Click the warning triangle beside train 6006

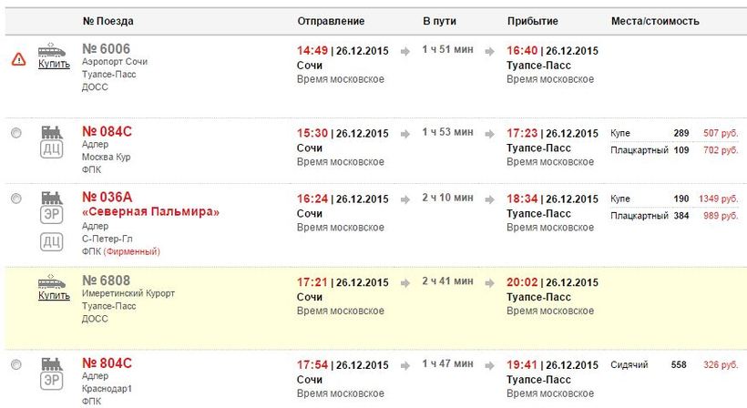(18, 59)
